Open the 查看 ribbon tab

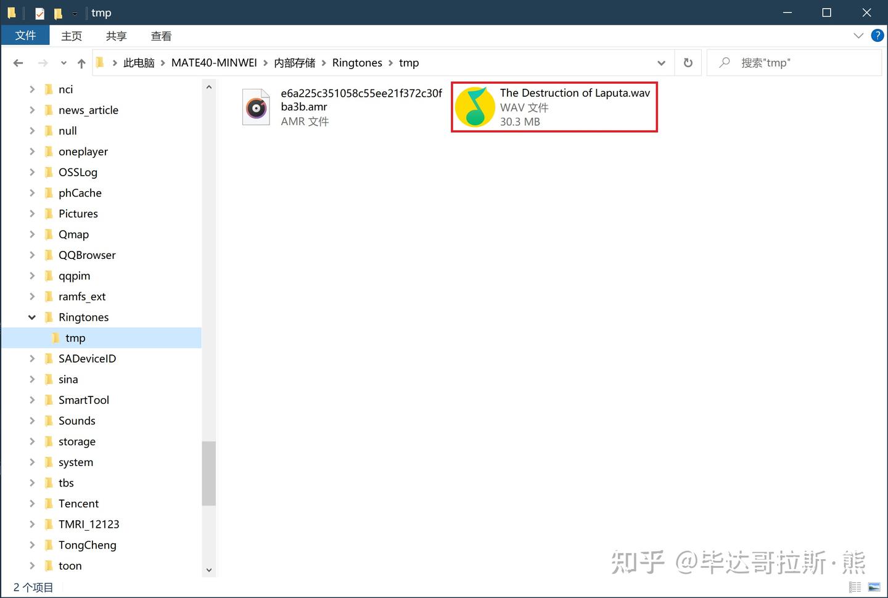pos(161,36)
